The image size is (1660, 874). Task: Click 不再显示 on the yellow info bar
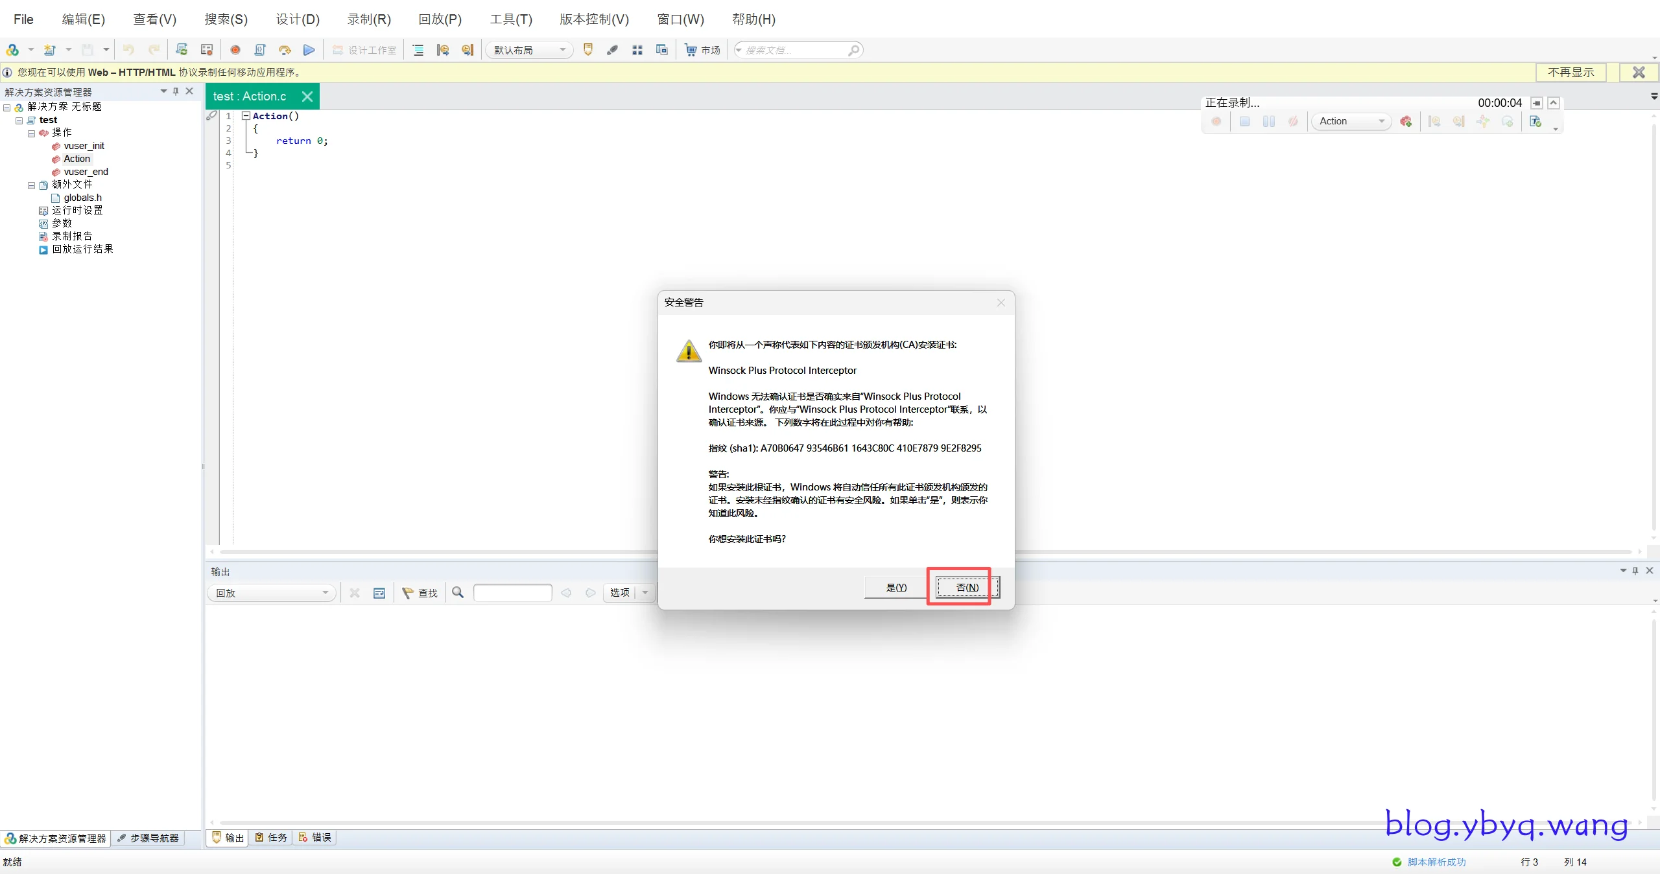click(1571, 72)
